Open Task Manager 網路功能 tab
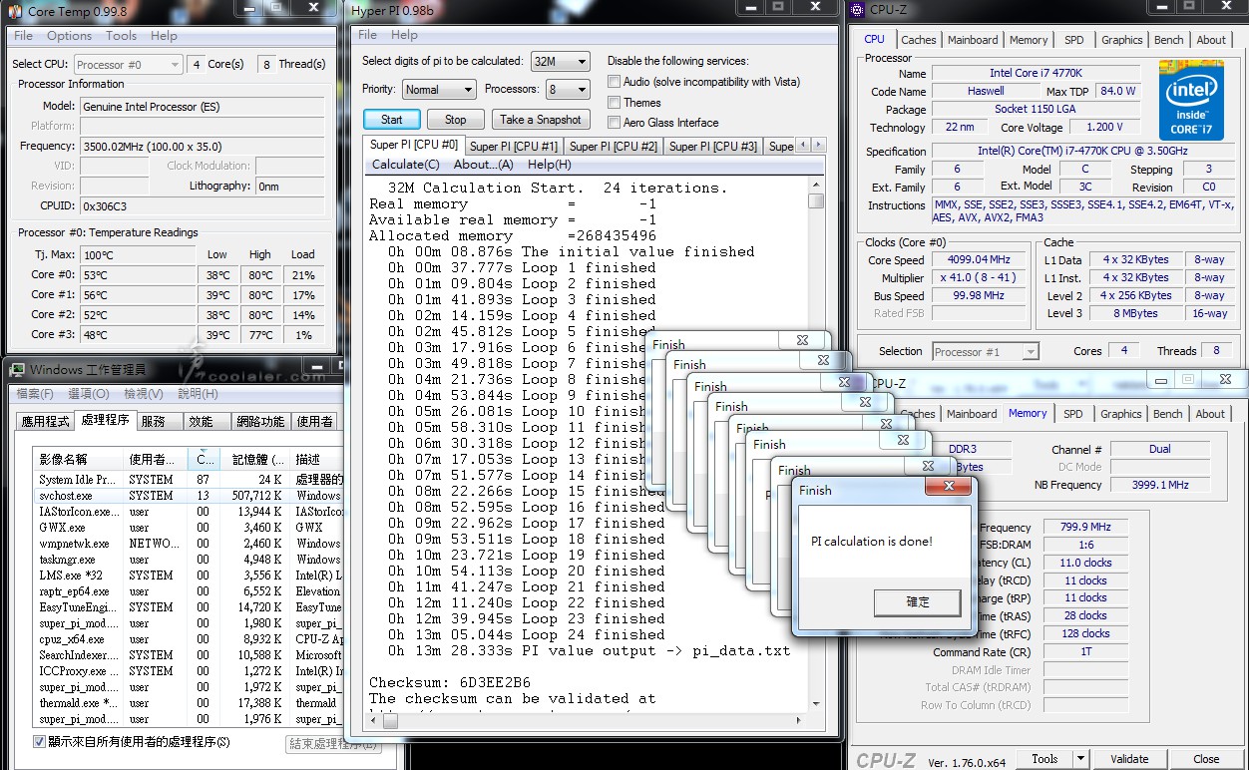 (x=260, y=421)
